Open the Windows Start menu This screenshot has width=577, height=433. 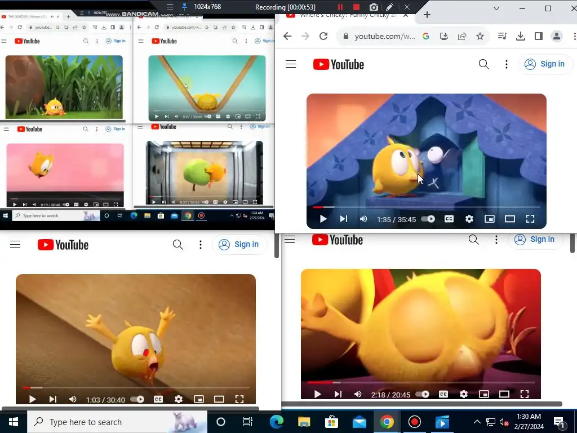click(14, 422)
